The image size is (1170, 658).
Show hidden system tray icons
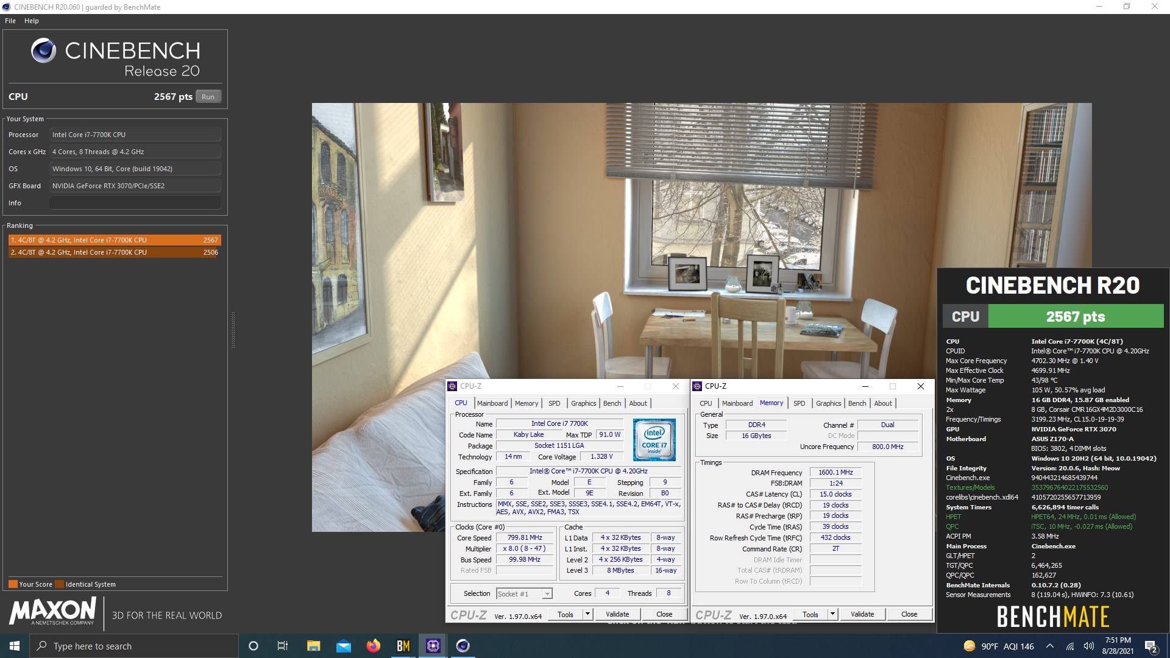[1050, 646]
